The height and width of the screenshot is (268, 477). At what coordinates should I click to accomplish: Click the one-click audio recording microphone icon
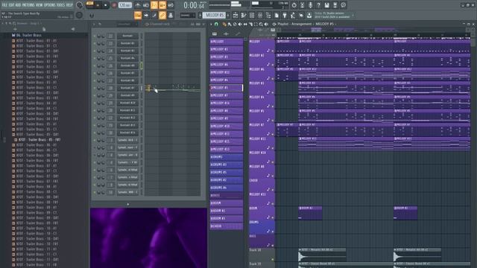pos(310,5)
